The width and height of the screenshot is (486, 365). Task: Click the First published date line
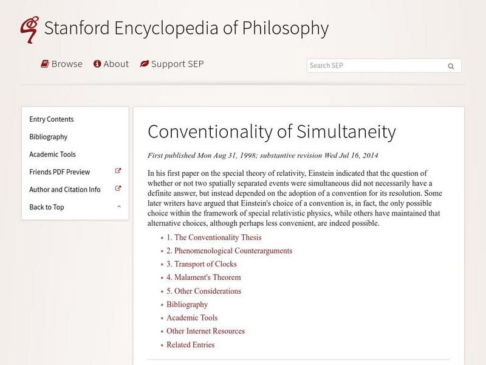click(263, 156)
